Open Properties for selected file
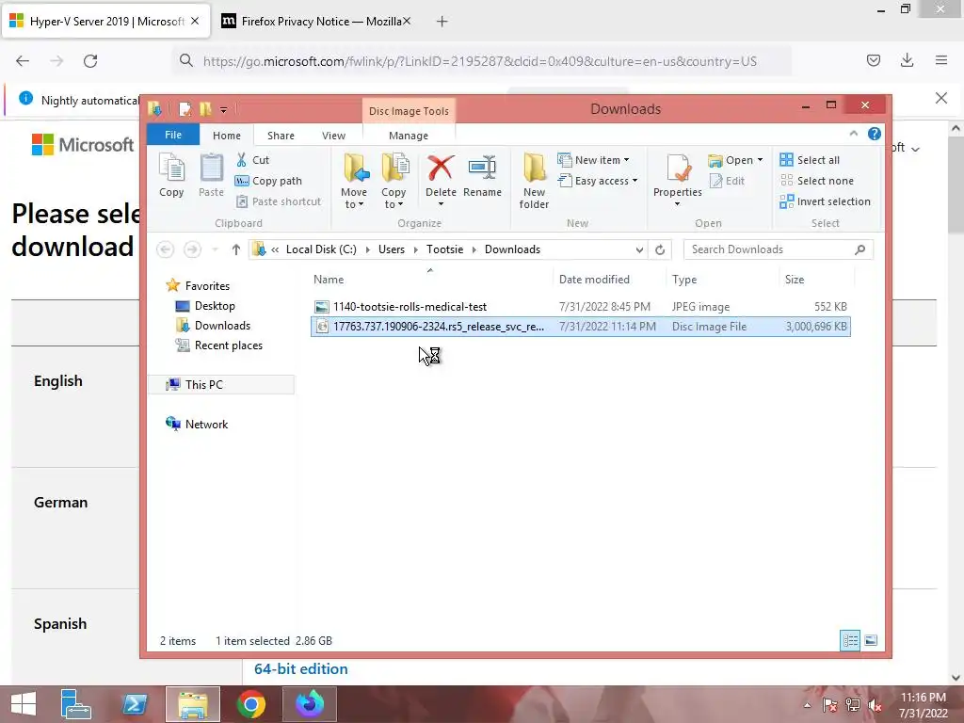 tap(678, 175)
